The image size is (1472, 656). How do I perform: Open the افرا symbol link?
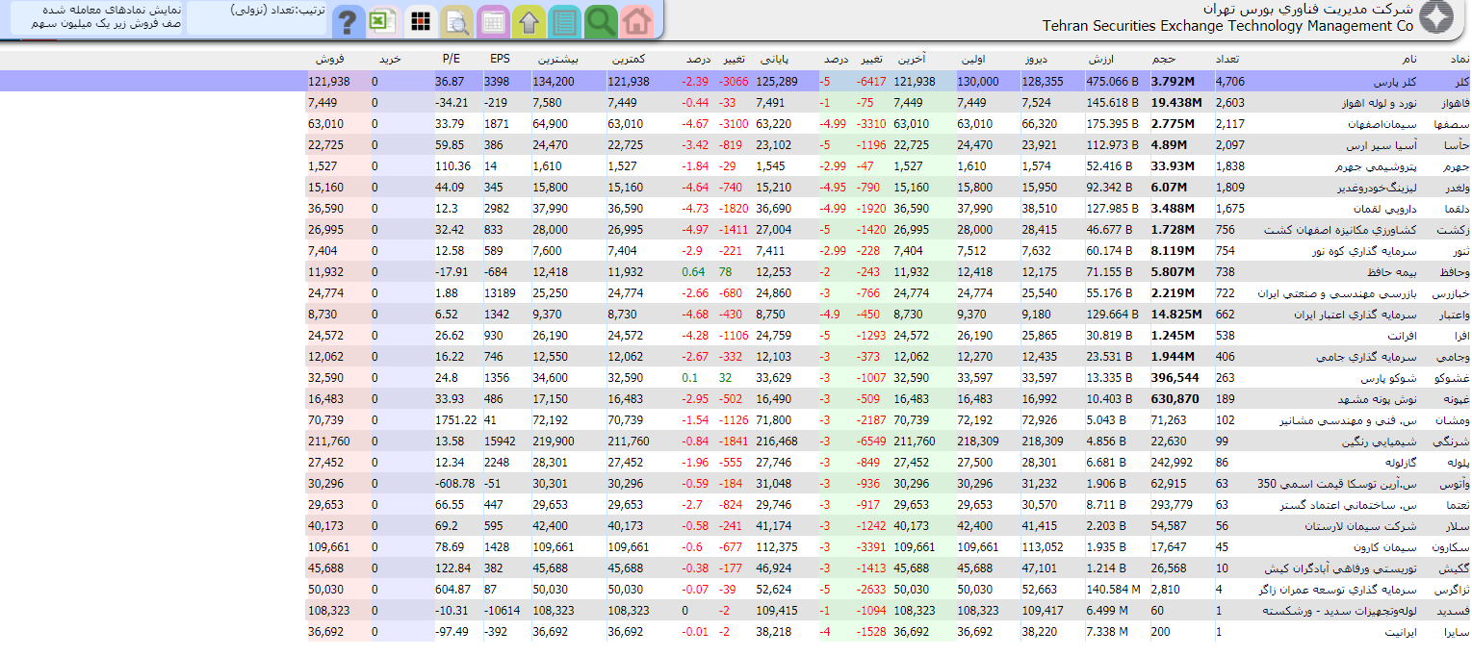point(1461,336)
